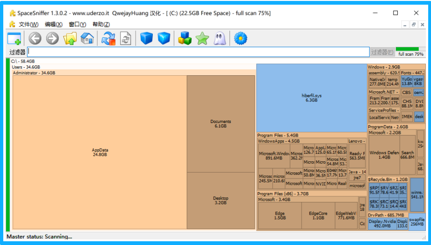Click the Windows Defender 1.4GB block
The height and width of the screenshot is (245, 431).
(384, 155)
